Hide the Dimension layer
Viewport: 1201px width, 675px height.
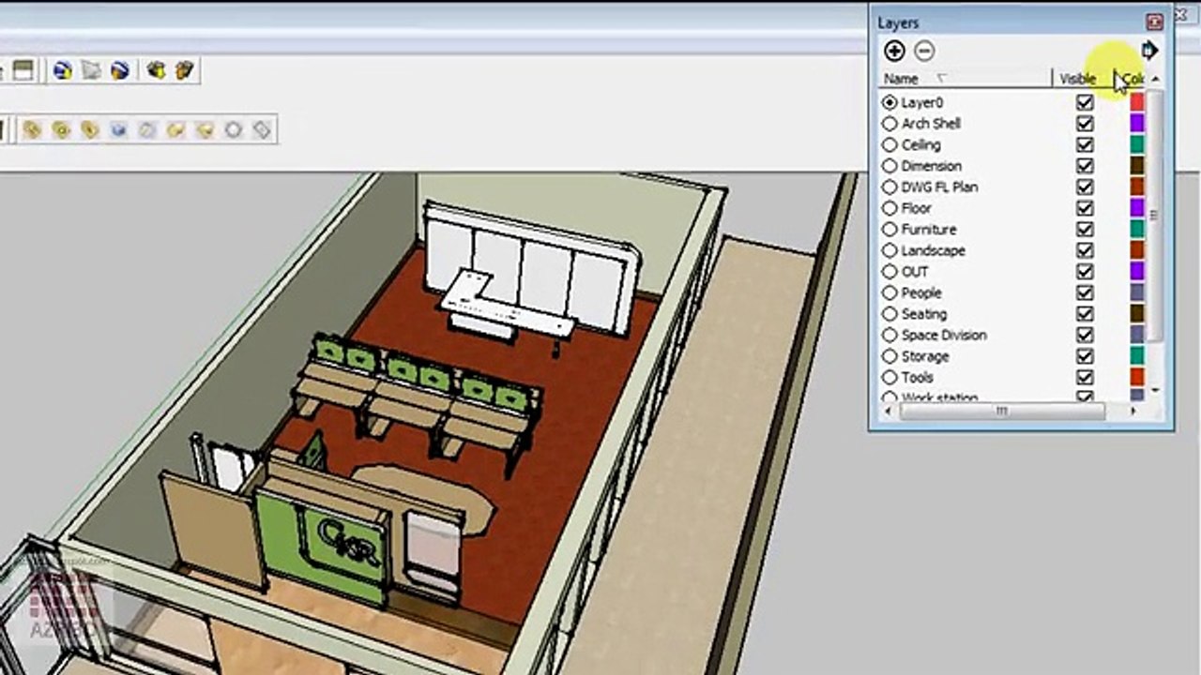pyautogui.click(x=1085, y=166)
